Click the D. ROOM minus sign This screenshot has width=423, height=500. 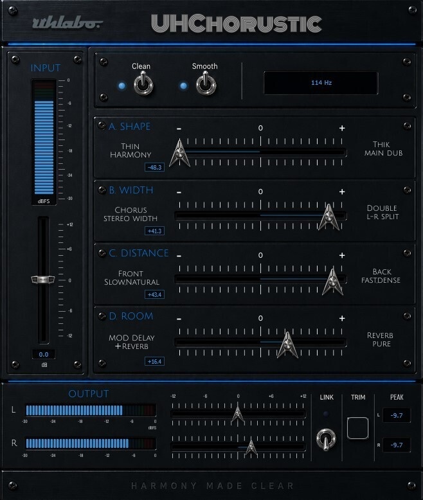(x=179, y=319)
